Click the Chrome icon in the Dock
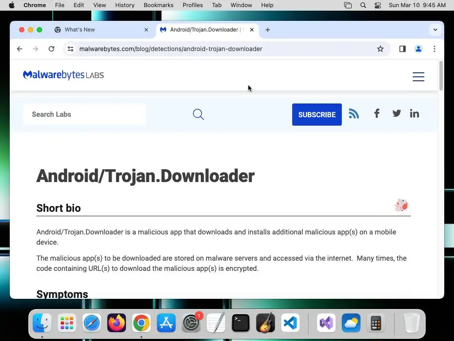 click(x=141, y=323)
